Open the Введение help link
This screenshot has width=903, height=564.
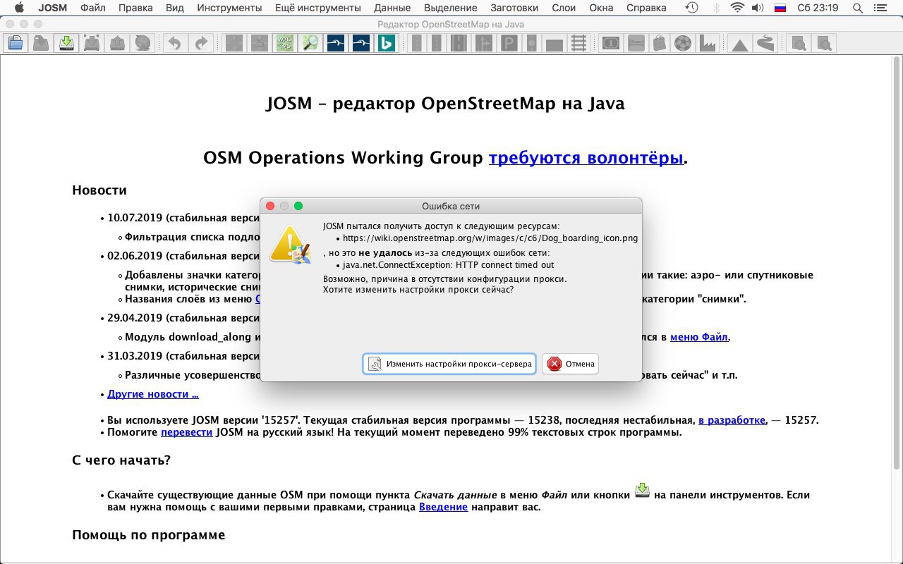tap(443, 507)
